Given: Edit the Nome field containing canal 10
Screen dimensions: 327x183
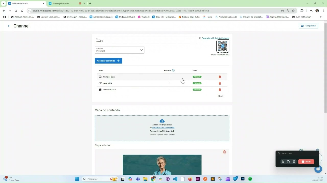Looking at the screenshot, I should click(146, 40).
